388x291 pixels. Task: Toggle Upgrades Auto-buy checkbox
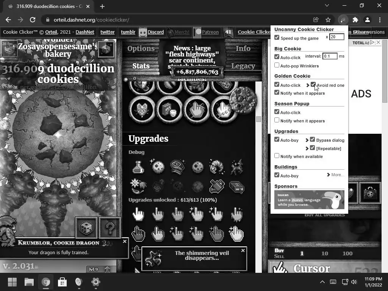pyautogui.click(x=277, y=139)
